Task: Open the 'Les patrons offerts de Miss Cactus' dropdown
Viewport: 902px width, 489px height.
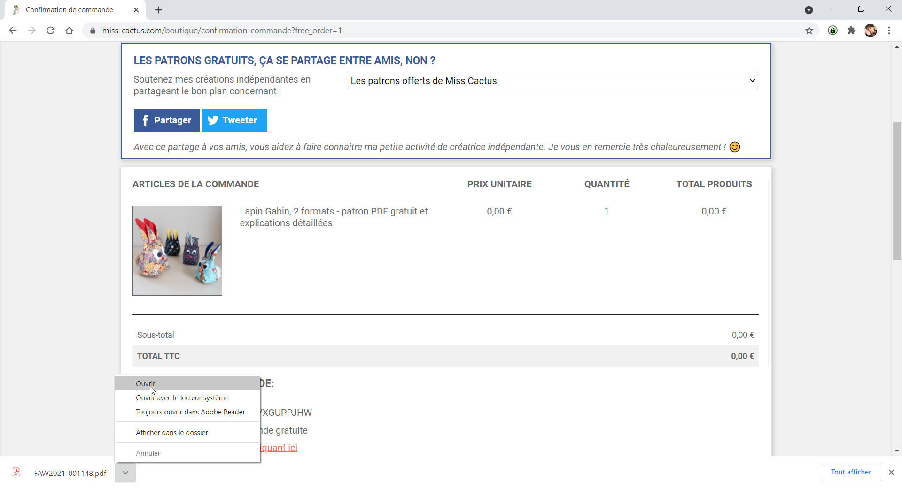Action: (552, 80)
